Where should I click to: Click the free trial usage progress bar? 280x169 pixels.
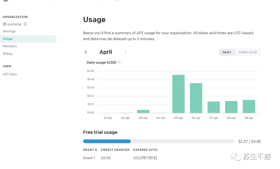click(x=159, y=141)
